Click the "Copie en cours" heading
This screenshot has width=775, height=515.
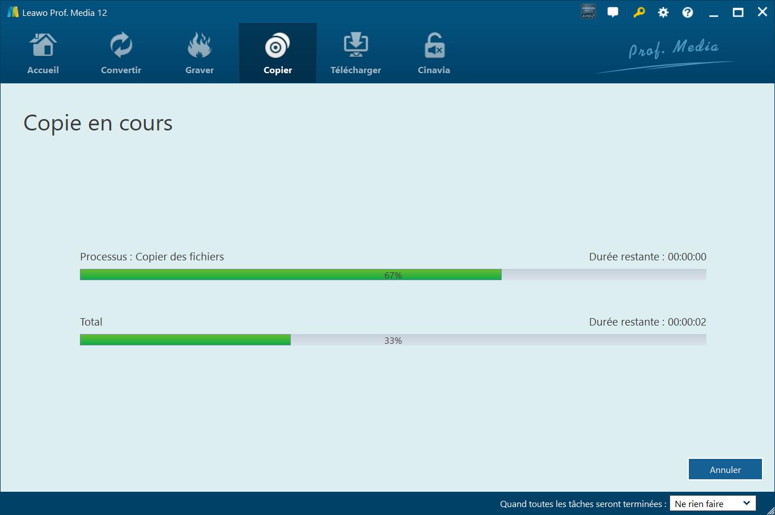point(98,123)
